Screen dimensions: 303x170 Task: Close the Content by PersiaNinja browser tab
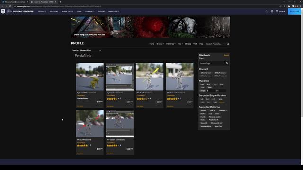point(56,2)
